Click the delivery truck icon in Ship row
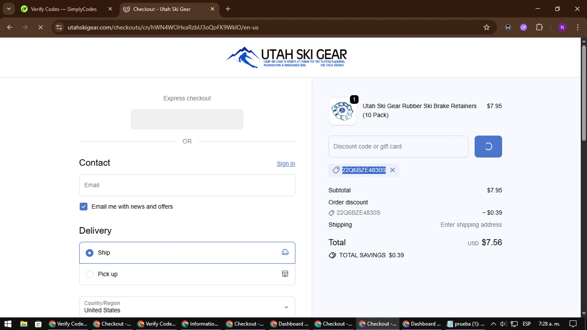587x330 pixels. pos(285,252)
